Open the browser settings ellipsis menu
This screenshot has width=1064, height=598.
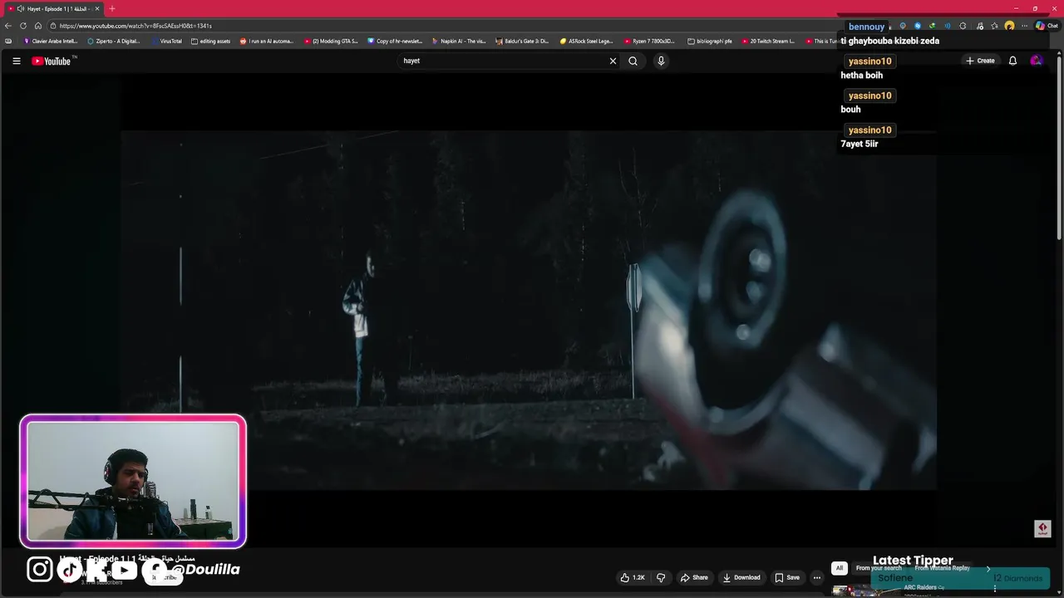pyautogui.click(x=1024, y=26)
